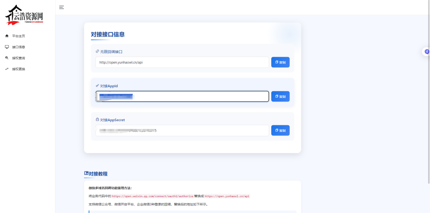Screen dimensions: 430x213
Task: Copy the 对接AppId value
Action: pyautogui.click(x=280, y=96)
